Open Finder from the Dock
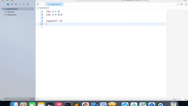 [14, 104]
